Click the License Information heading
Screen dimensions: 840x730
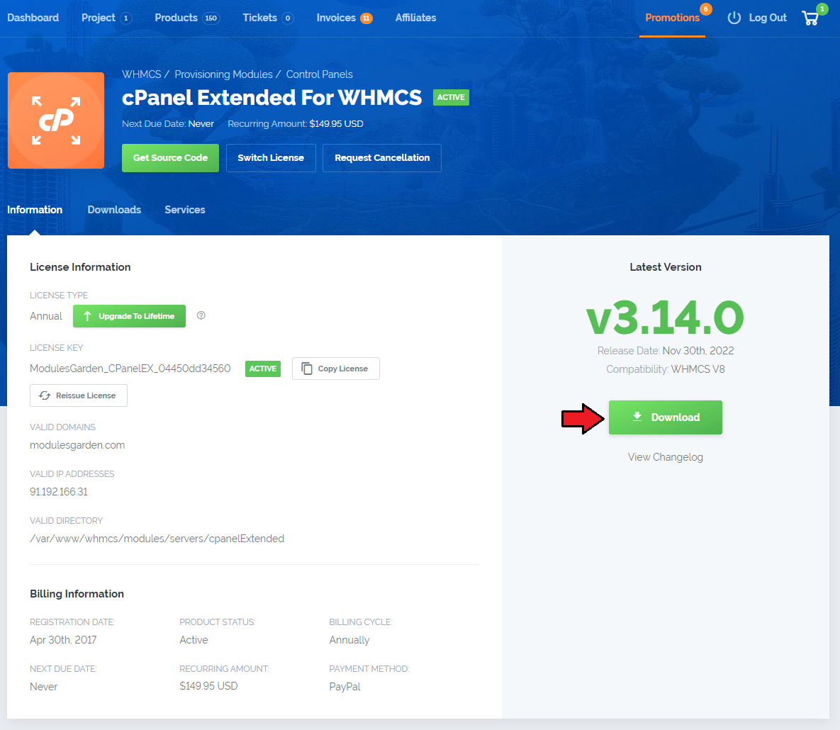(80, 266)
